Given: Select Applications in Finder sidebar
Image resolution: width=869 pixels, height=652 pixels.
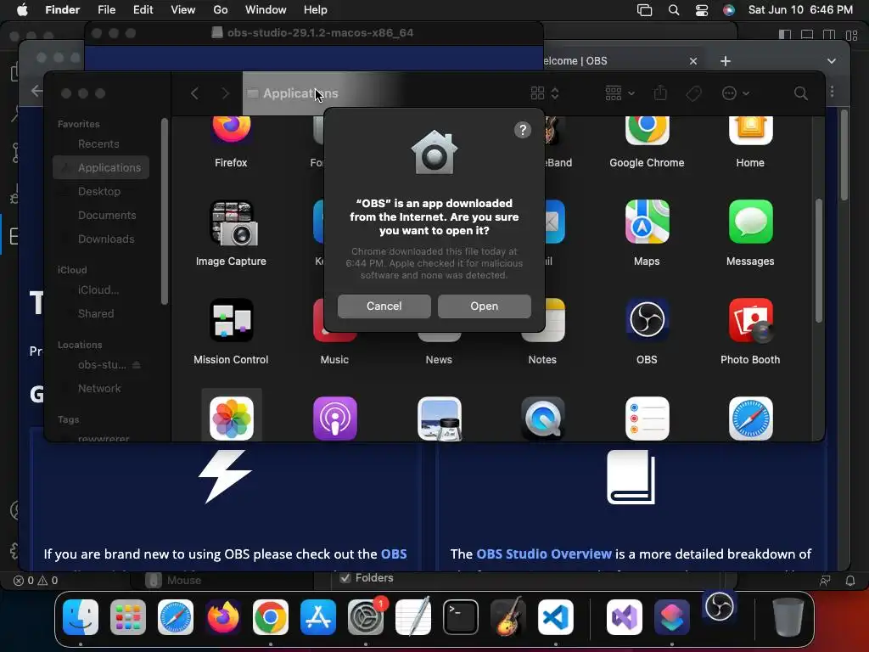Looking at the screenshot, I should [101, 167].
